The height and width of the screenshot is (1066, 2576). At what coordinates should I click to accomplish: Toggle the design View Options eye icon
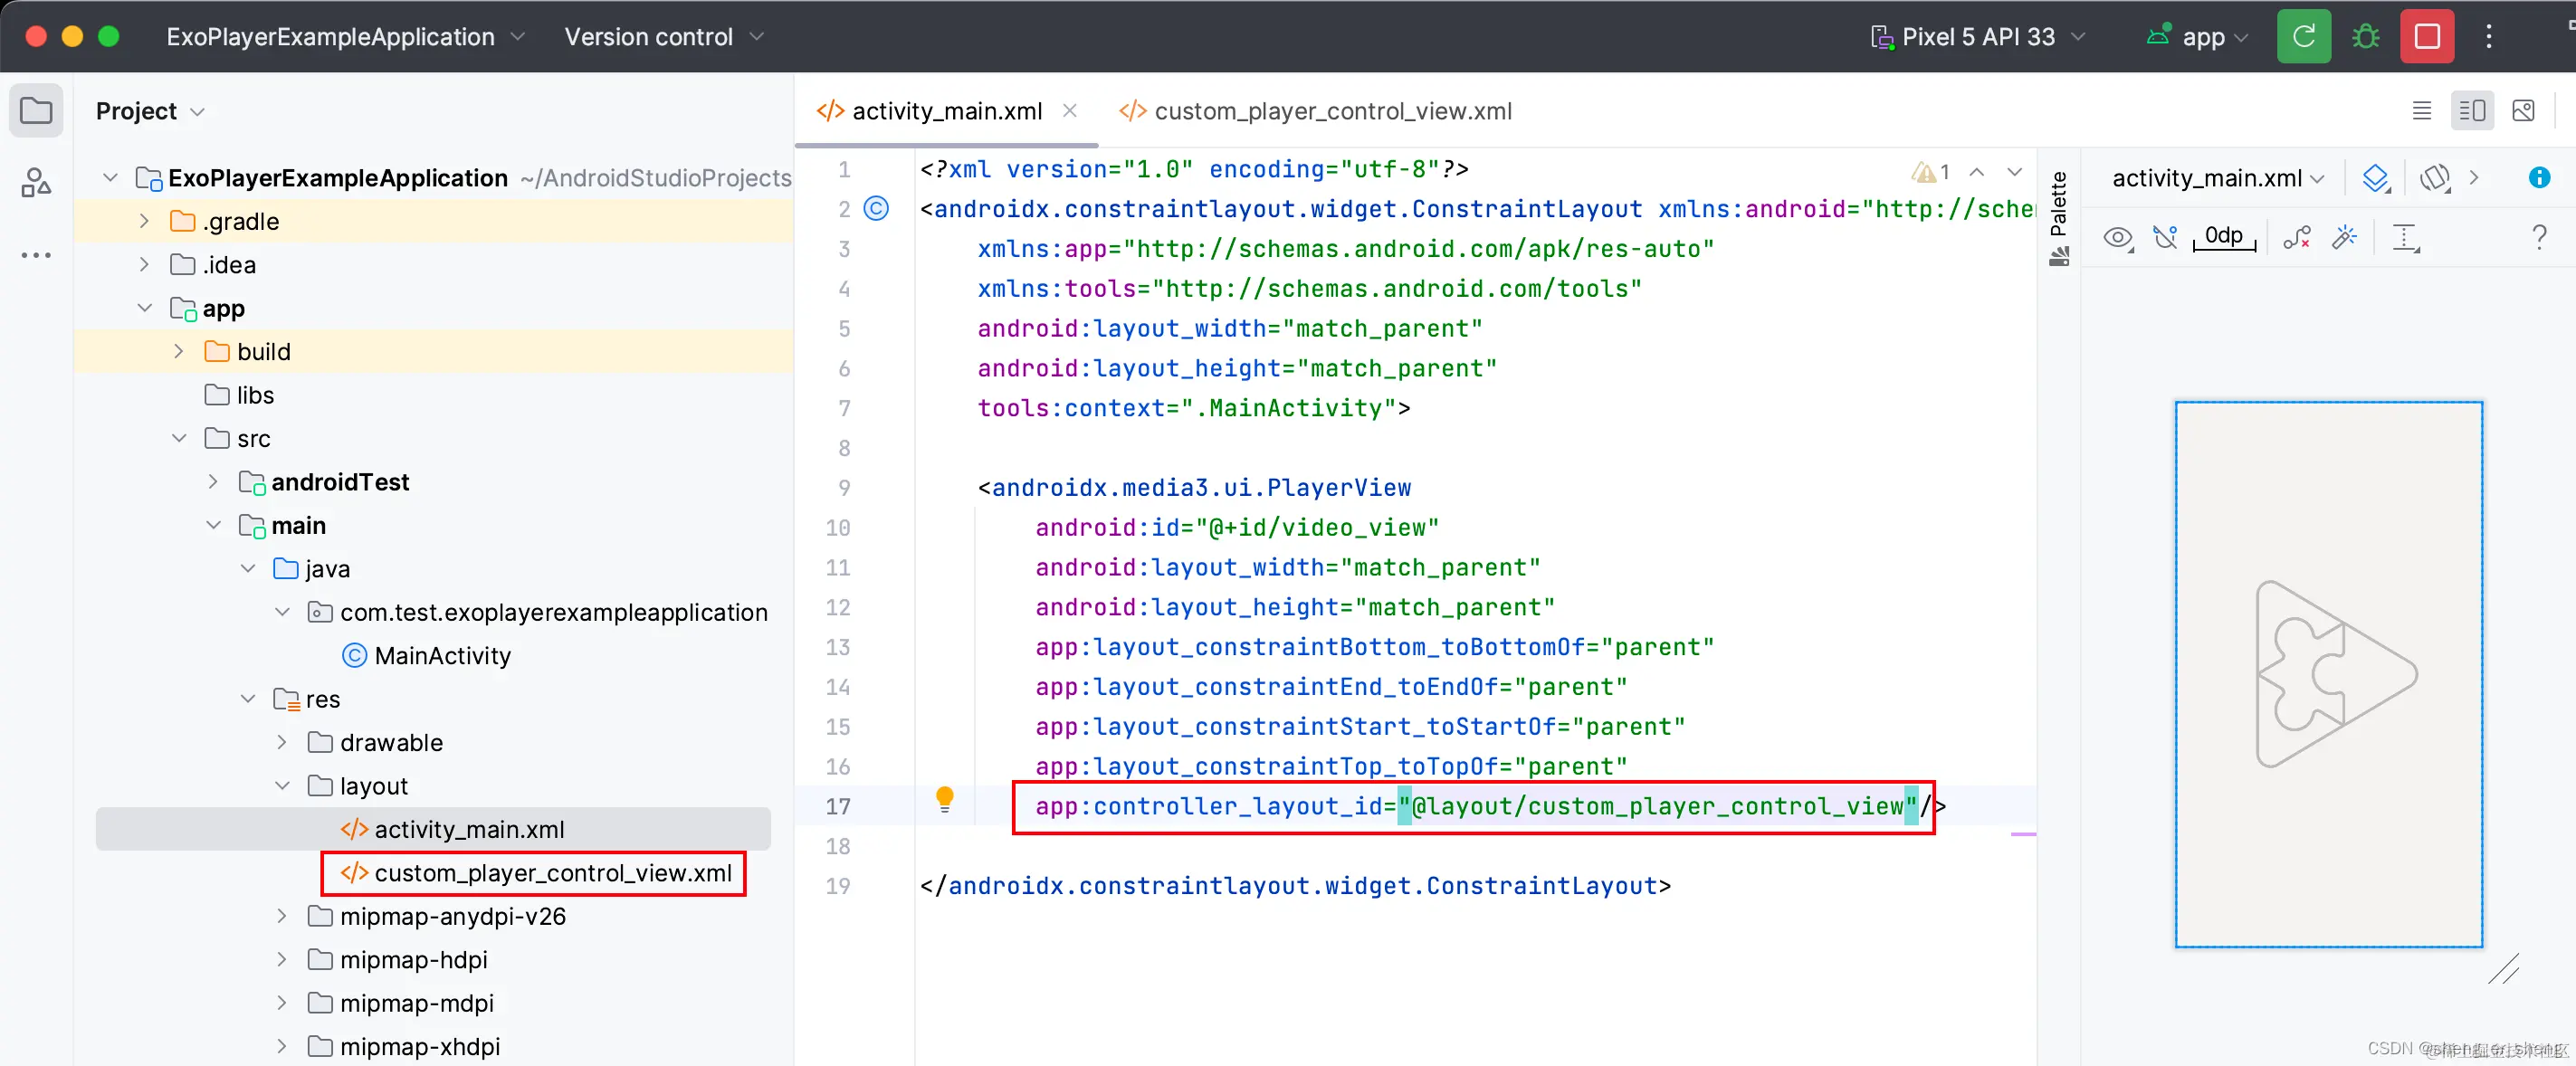click(x=2116, y=237)
